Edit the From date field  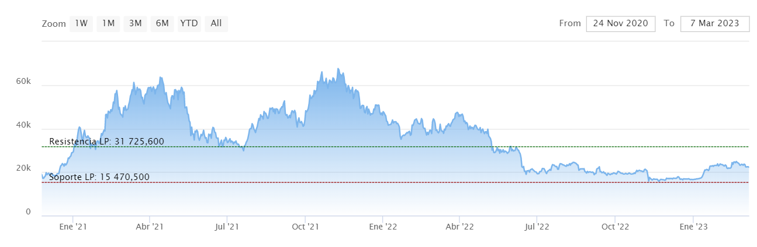tap(620, 24)
